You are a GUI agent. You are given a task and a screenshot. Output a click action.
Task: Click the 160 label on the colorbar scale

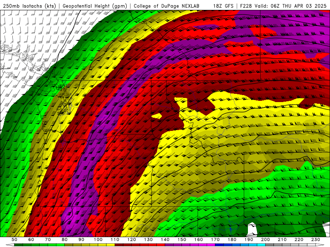click(x=198, y=240)
